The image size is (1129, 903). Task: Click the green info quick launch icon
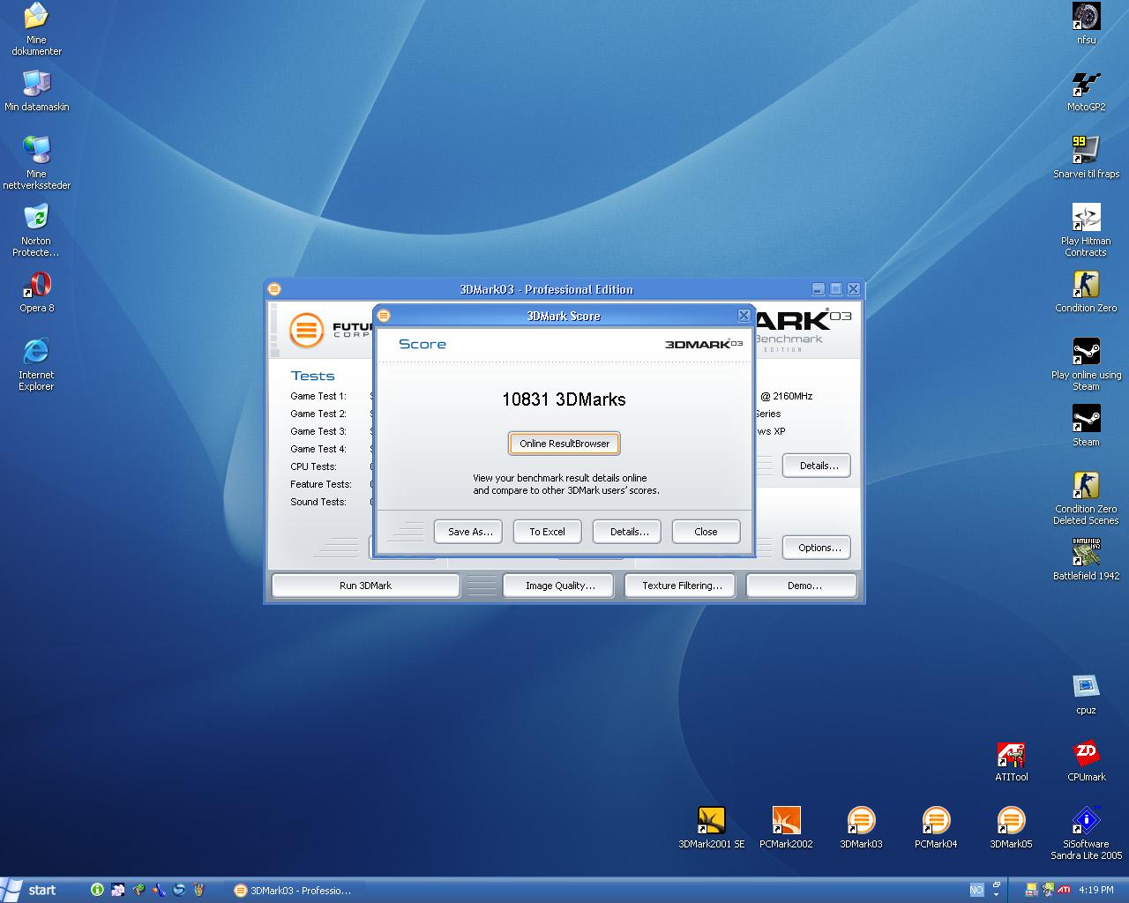[x=97, y=890]
